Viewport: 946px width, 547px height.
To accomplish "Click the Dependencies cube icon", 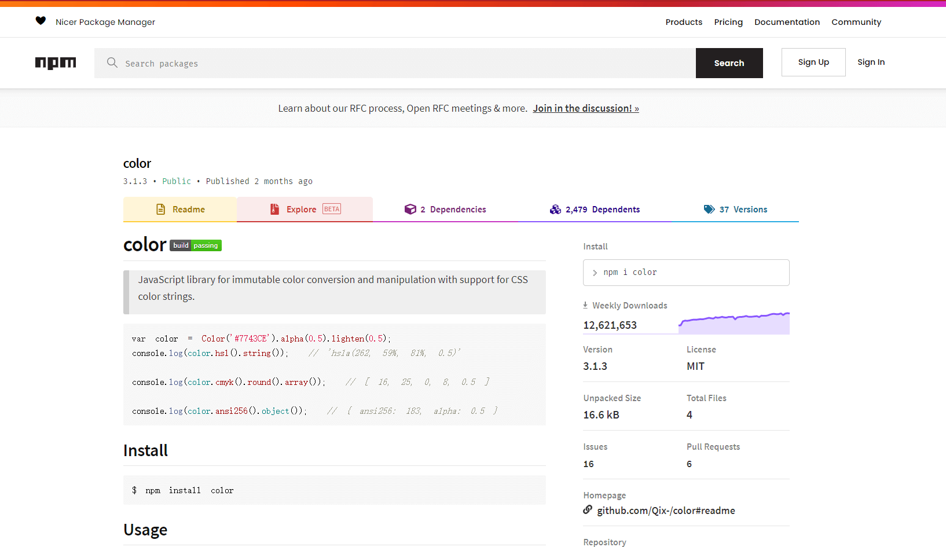I will [x=410, y=210].
